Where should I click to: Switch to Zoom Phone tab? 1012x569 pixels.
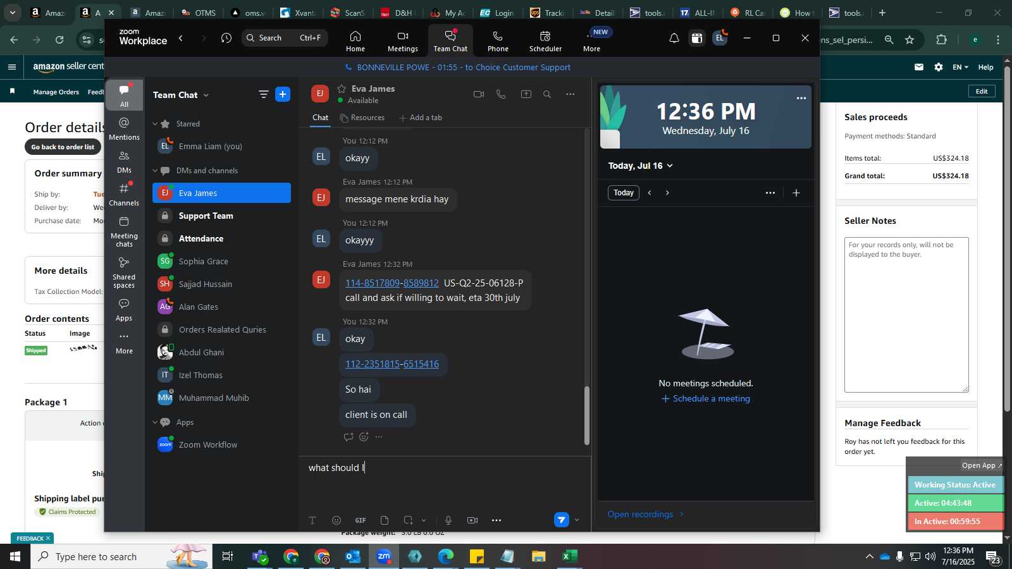pyautogui.click(x=498, y=41)
